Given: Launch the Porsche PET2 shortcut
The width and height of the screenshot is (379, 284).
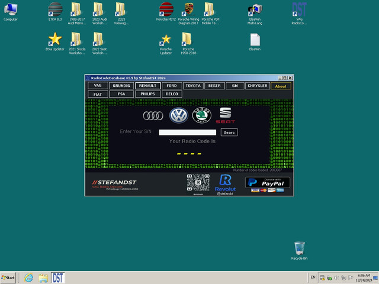Looking at the screenshot, I should [166, 12].
